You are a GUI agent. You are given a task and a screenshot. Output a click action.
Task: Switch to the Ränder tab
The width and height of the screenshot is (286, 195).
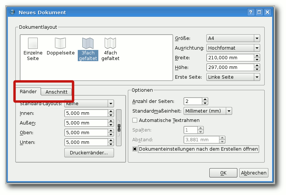[28, 91]
